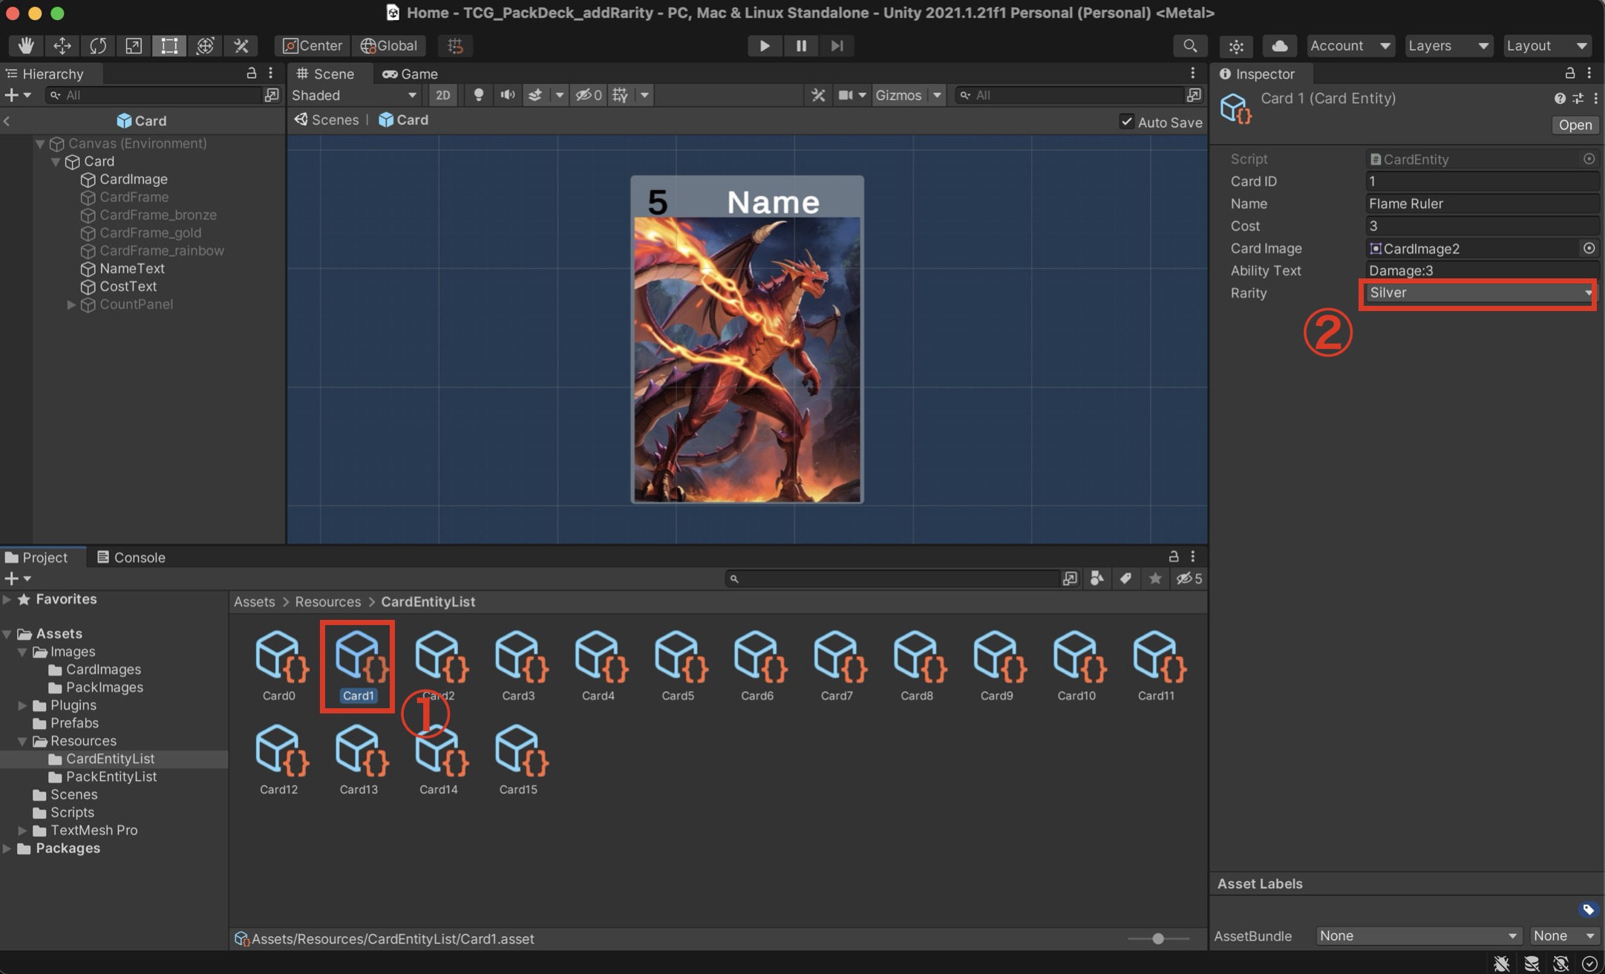This screenshot has height=974, width=1605.
Task: Uncheck the Auto Save checkbox
Action: tap(1126, 122)
